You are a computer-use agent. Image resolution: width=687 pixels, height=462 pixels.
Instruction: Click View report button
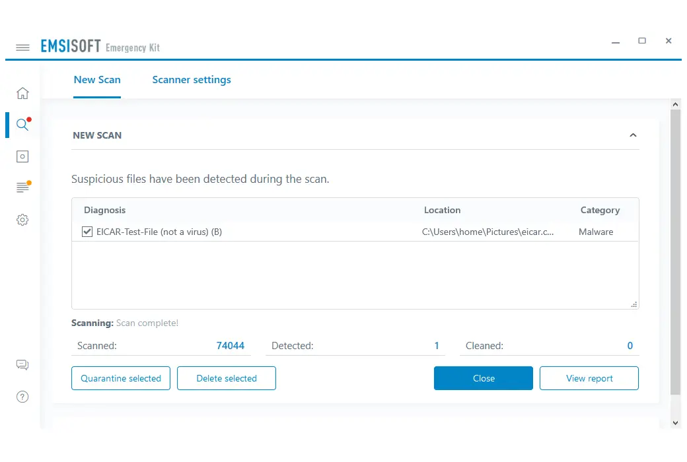click(589, 378)
